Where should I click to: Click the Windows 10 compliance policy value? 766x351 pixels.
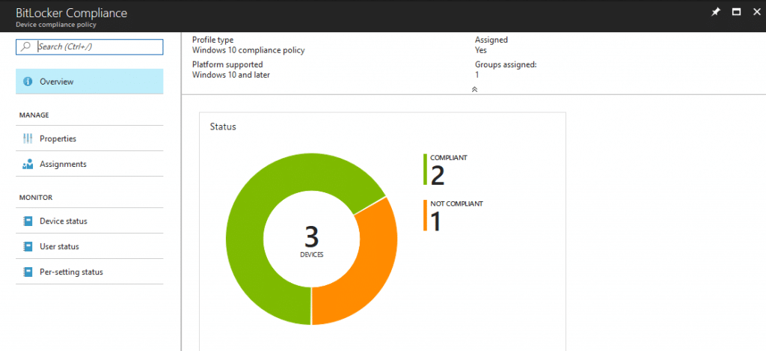[248, 50]
